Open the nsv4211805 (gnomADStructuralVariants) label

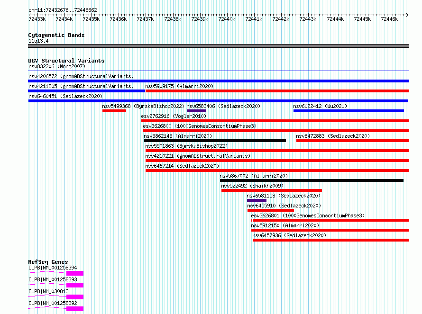(81, 86)
